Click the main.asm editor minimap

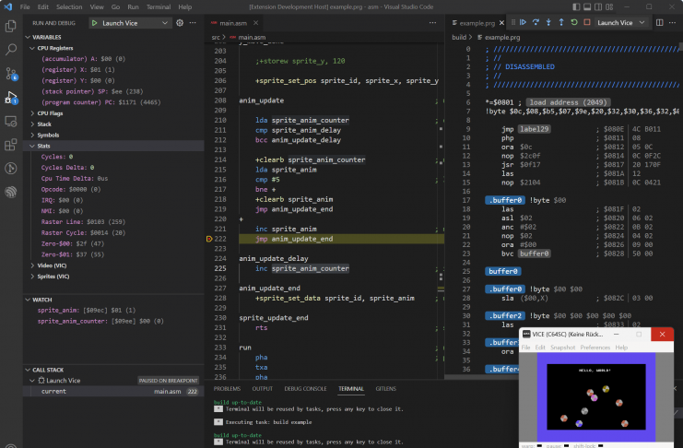(441, 209)
